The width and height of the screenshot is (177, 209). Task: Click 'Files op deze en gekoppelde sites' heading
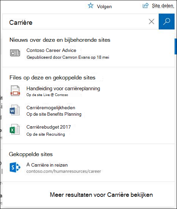click(53, 78)
